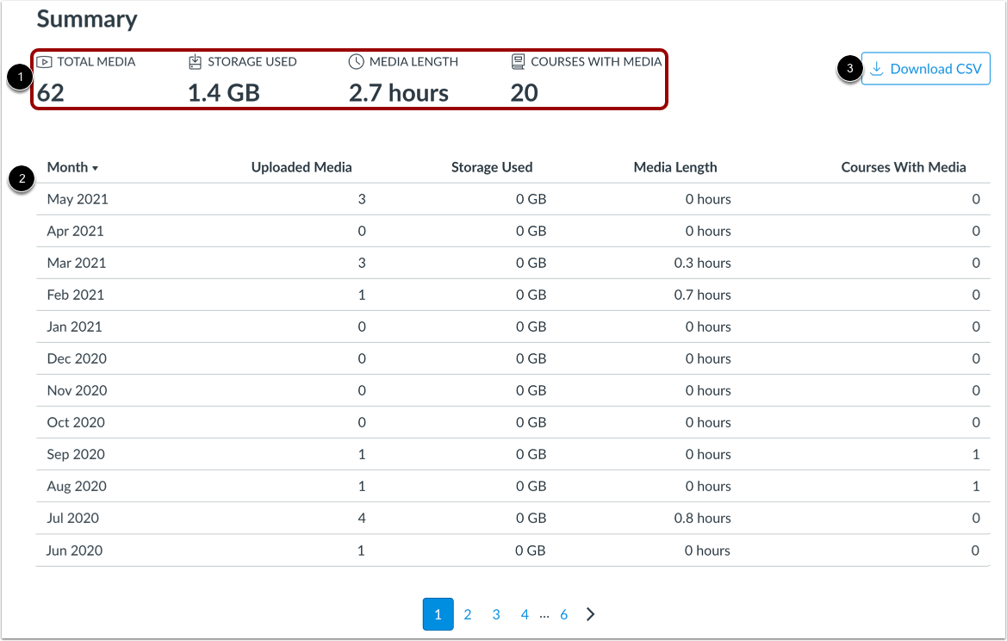Go to page 2 of results

(x=467, y=613)
